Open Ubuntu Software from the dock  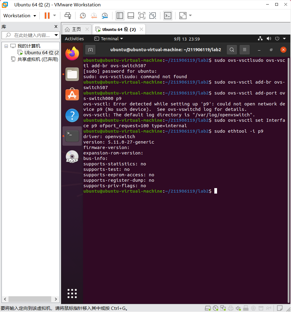click(x=72, y=95)
